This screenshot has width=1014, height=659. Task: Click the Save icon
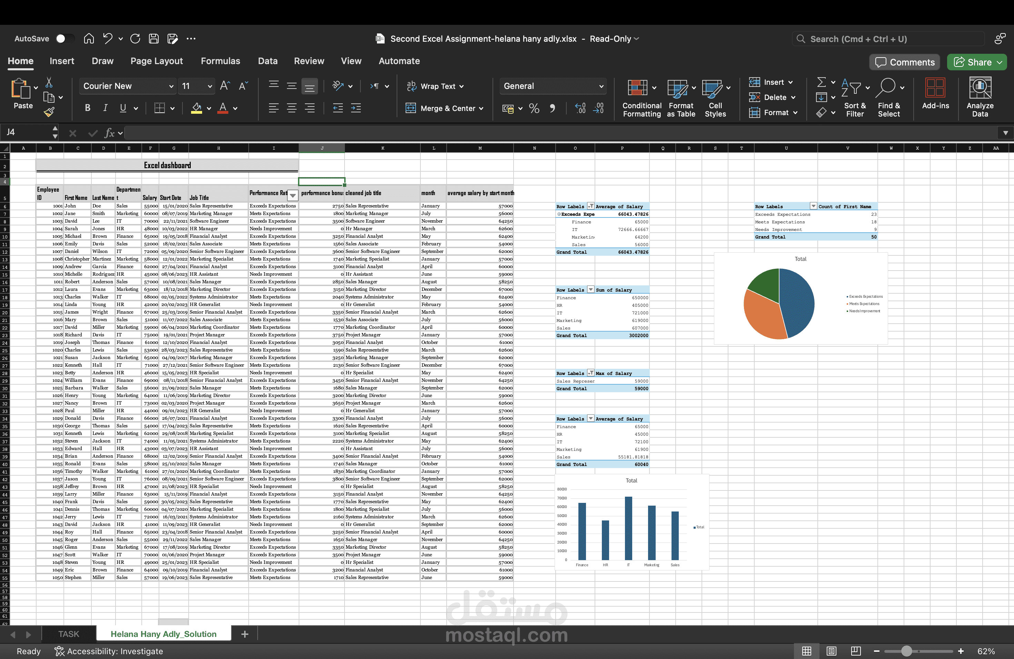(154, 39)
